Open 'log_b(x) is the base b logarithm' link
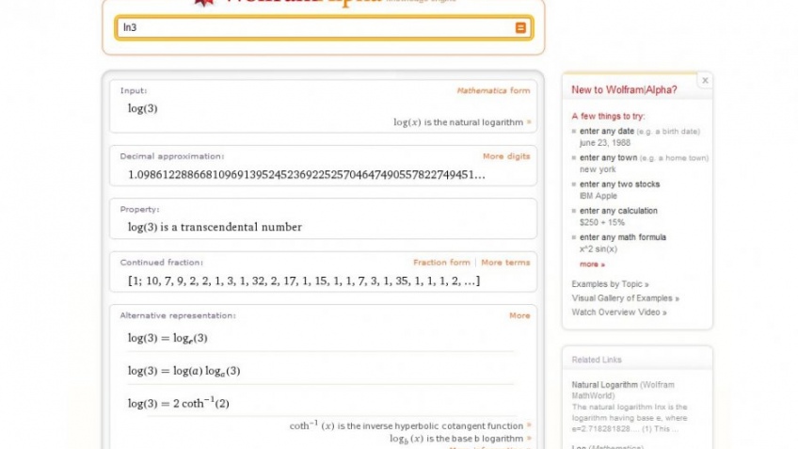This screenshot has height=449, width=798. 460,439
